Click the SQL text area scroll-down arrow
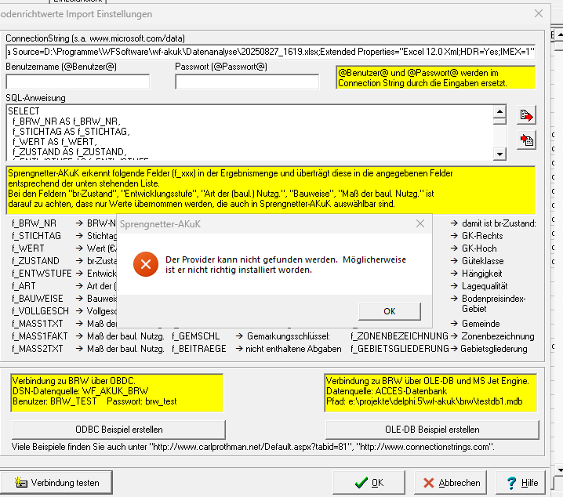The height and width of the screenshot is (497, 563). (499, 154)
